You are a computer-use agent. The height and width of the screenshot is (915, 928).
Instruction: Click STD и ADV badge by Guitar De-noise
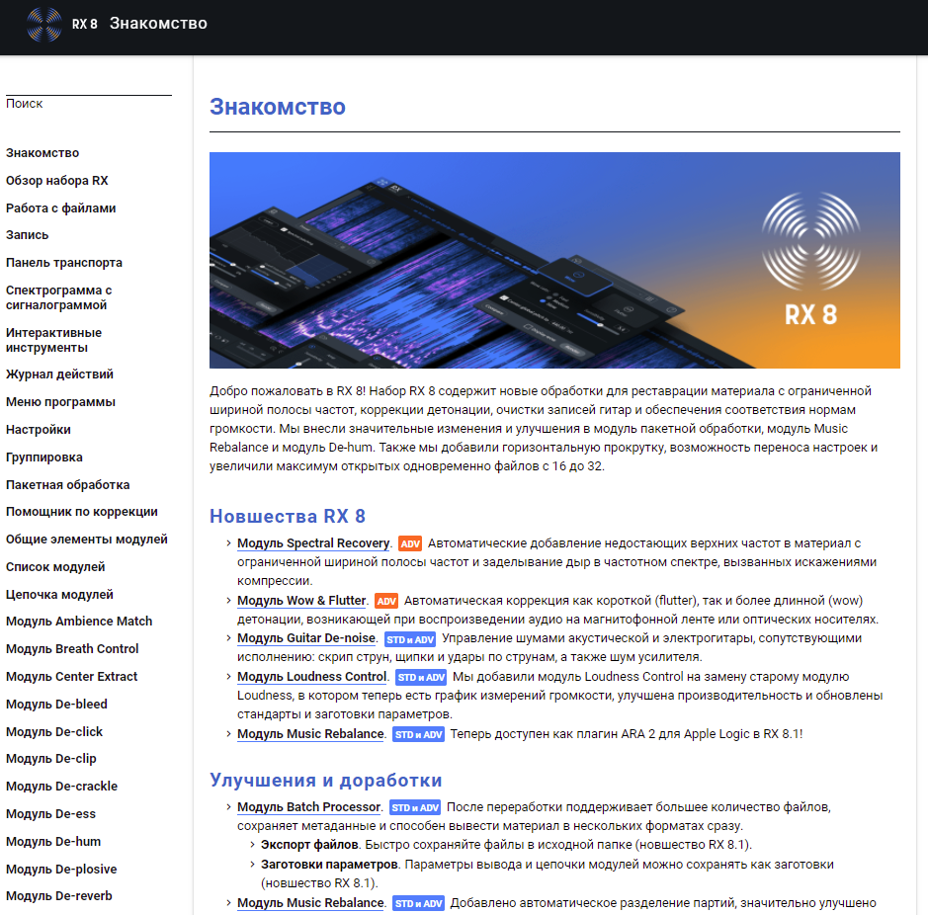coord(411,639)
